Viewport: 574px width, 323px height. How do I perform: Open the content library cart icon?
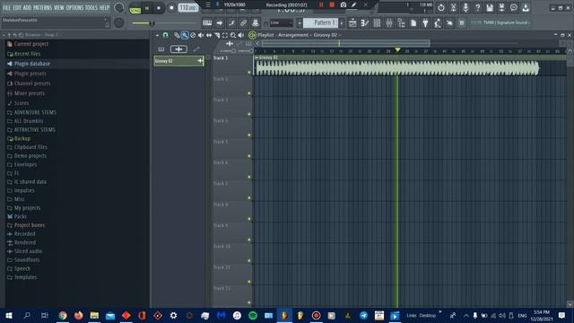[462, 23]
